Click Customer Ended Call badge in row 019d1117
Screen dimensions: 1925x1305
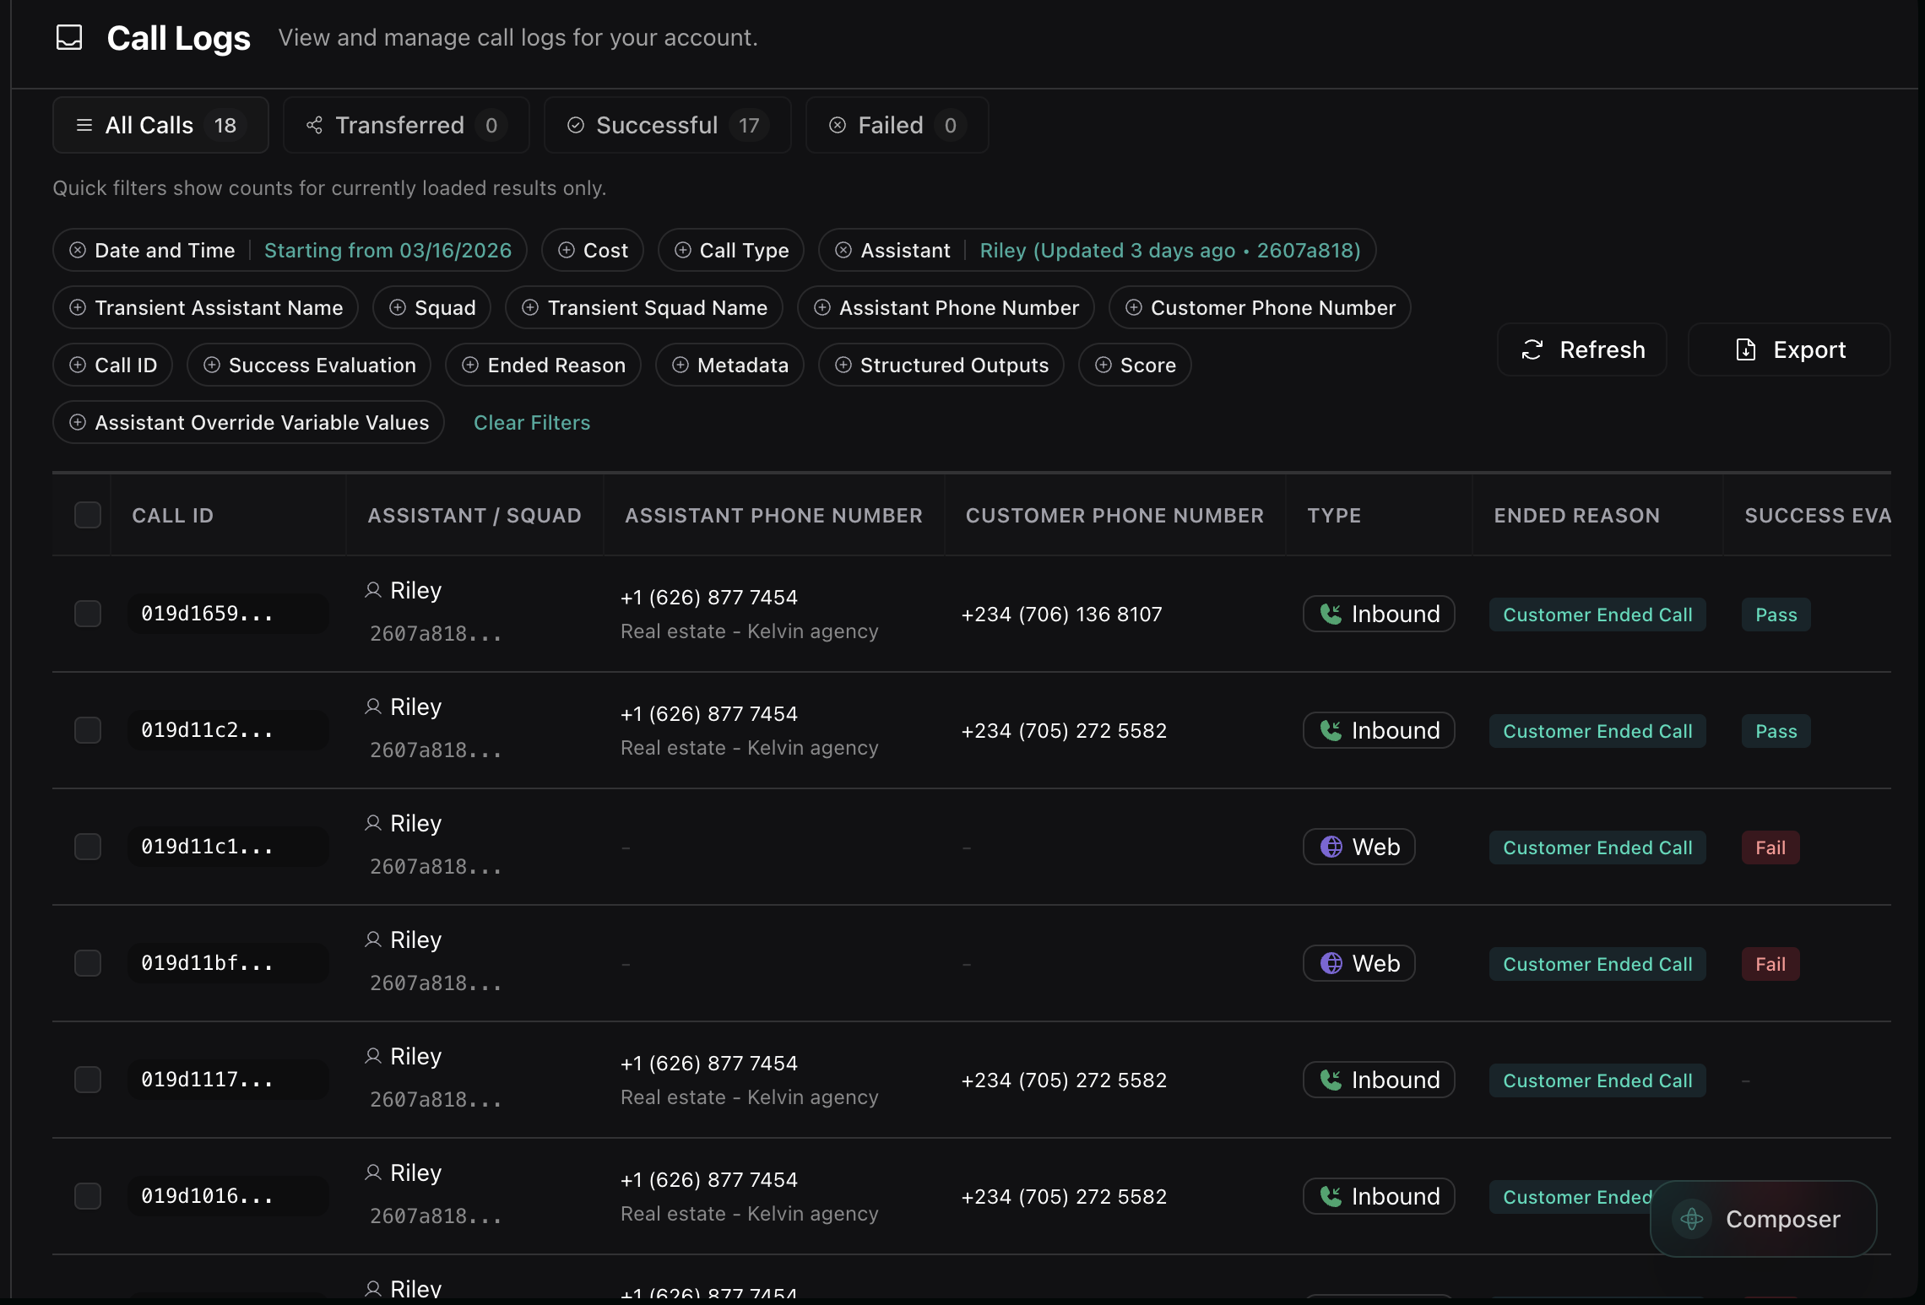pyautogui.click(x=1597, y=1080)
